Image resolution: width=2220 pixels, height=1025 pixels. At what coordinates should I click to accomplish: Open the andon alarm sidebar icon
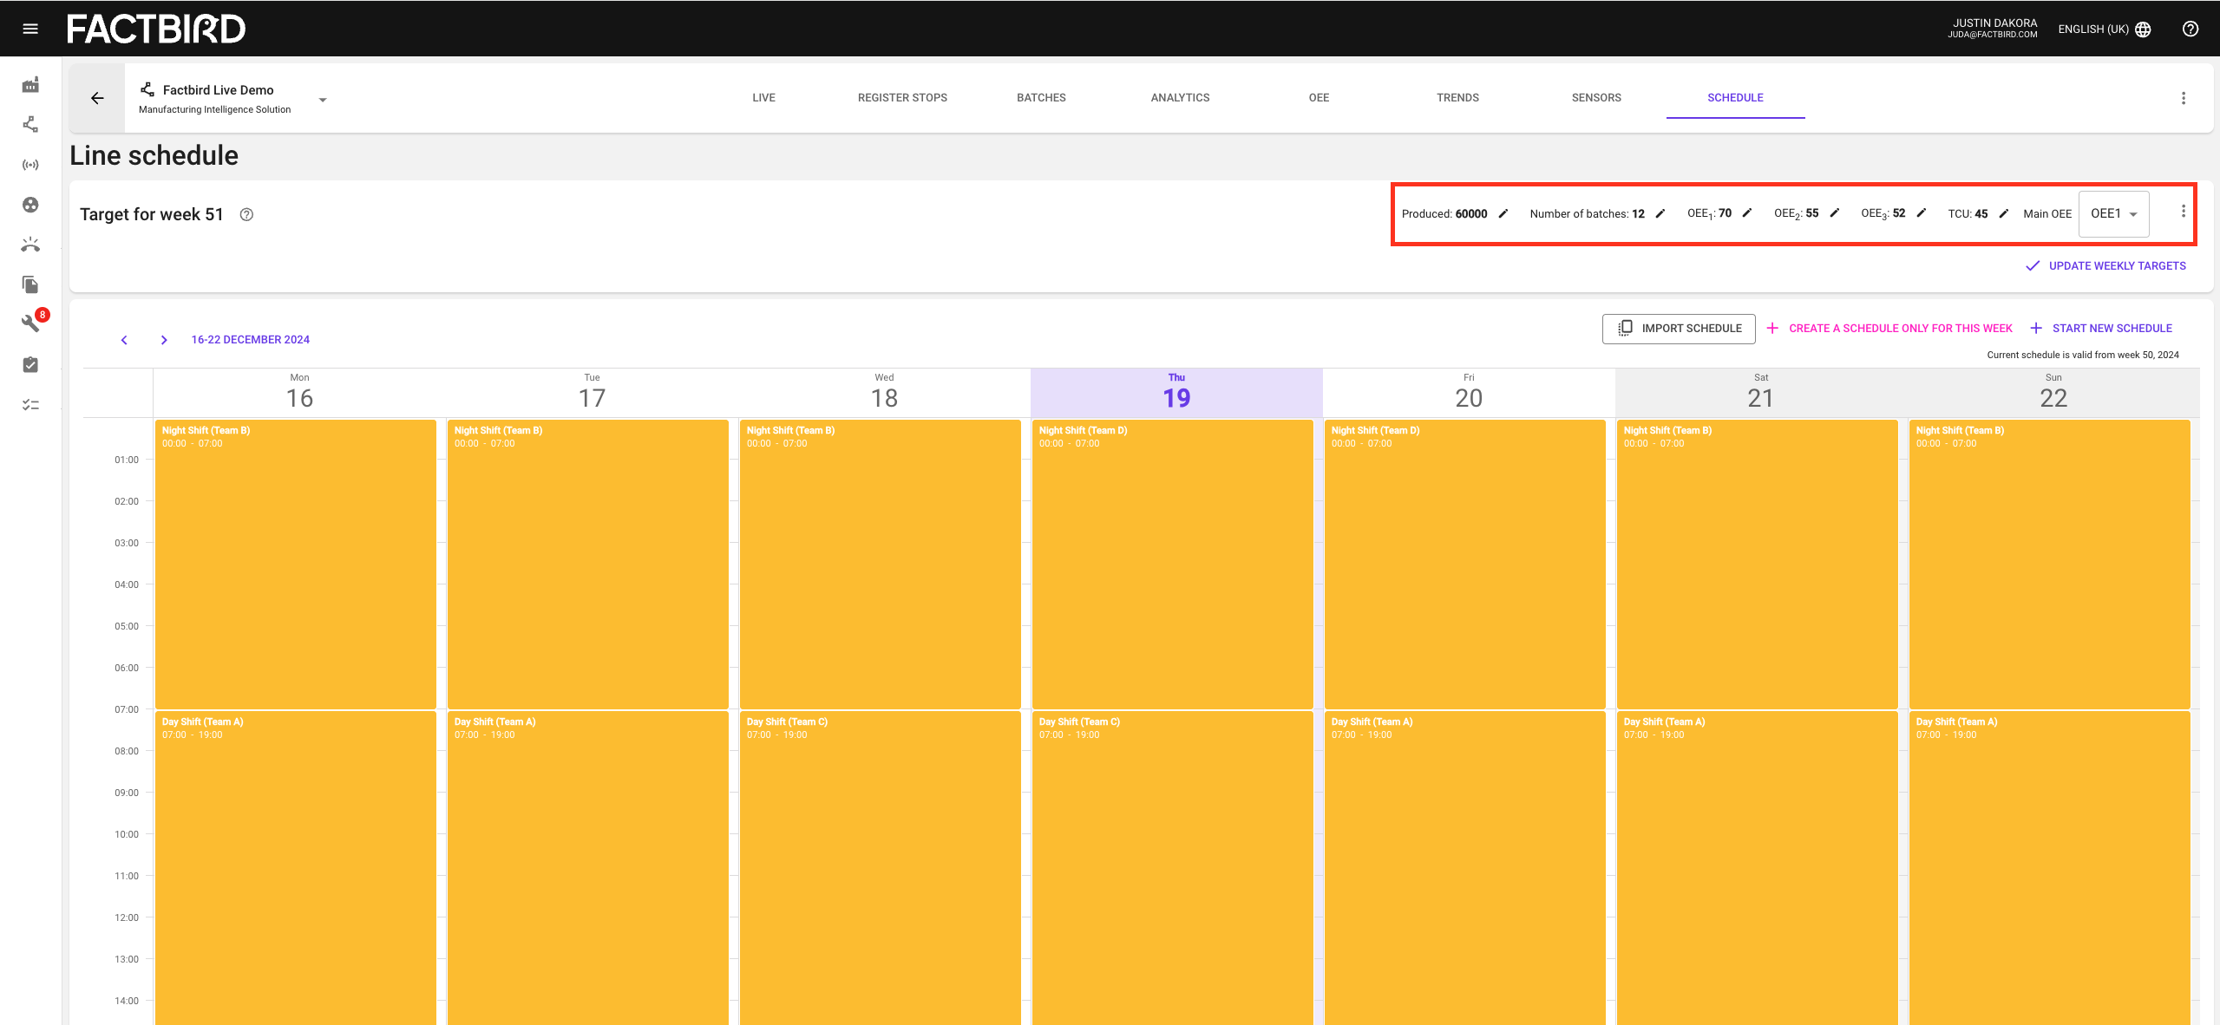click(30, 245)
